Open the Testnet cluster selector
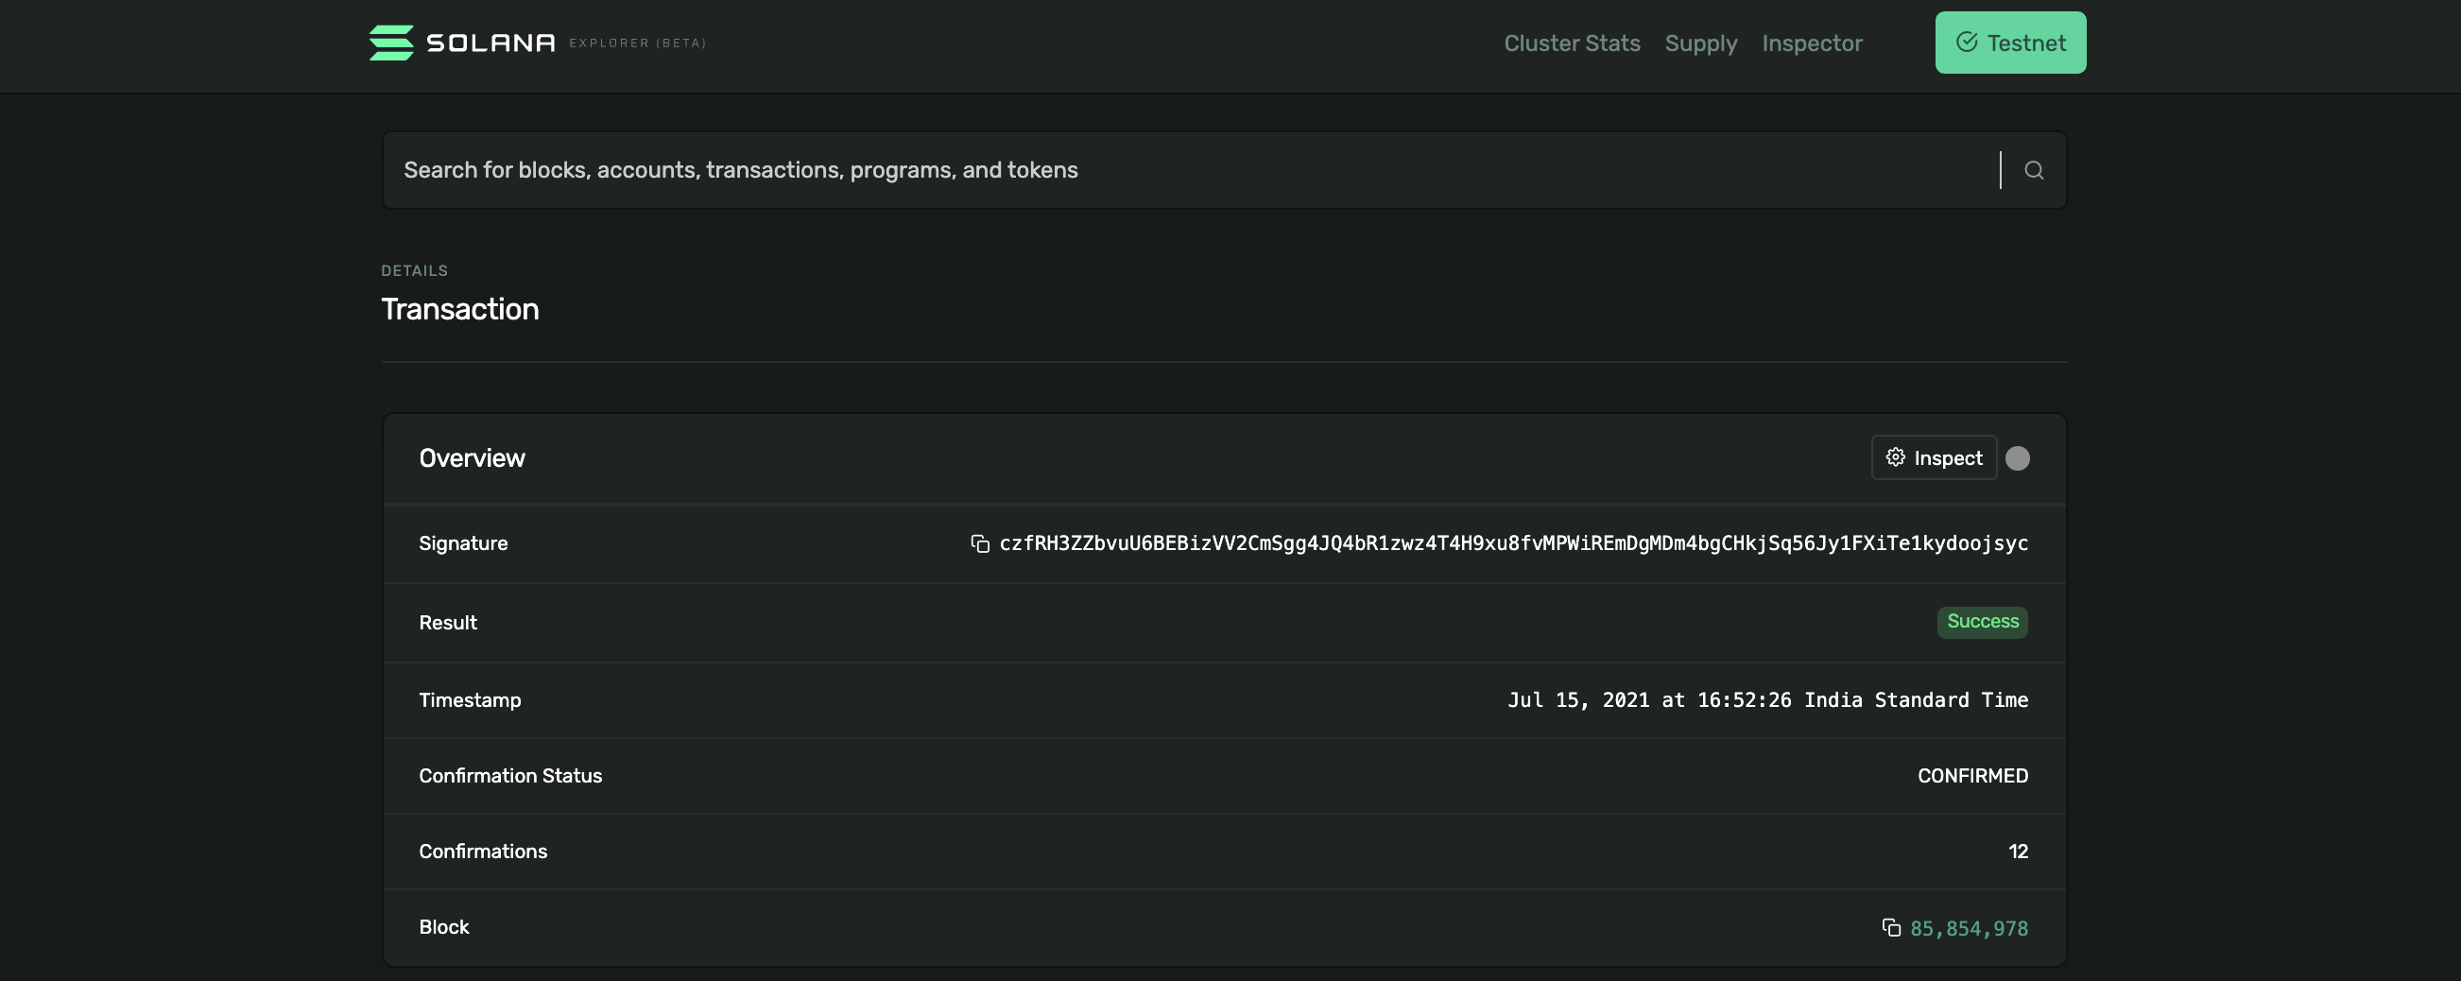This screenshot has width=2461, height=981. click(x=2010, y=43)
